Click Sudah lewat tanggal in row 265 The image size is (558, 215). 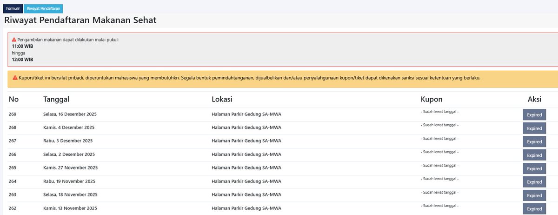coord(439,166)
